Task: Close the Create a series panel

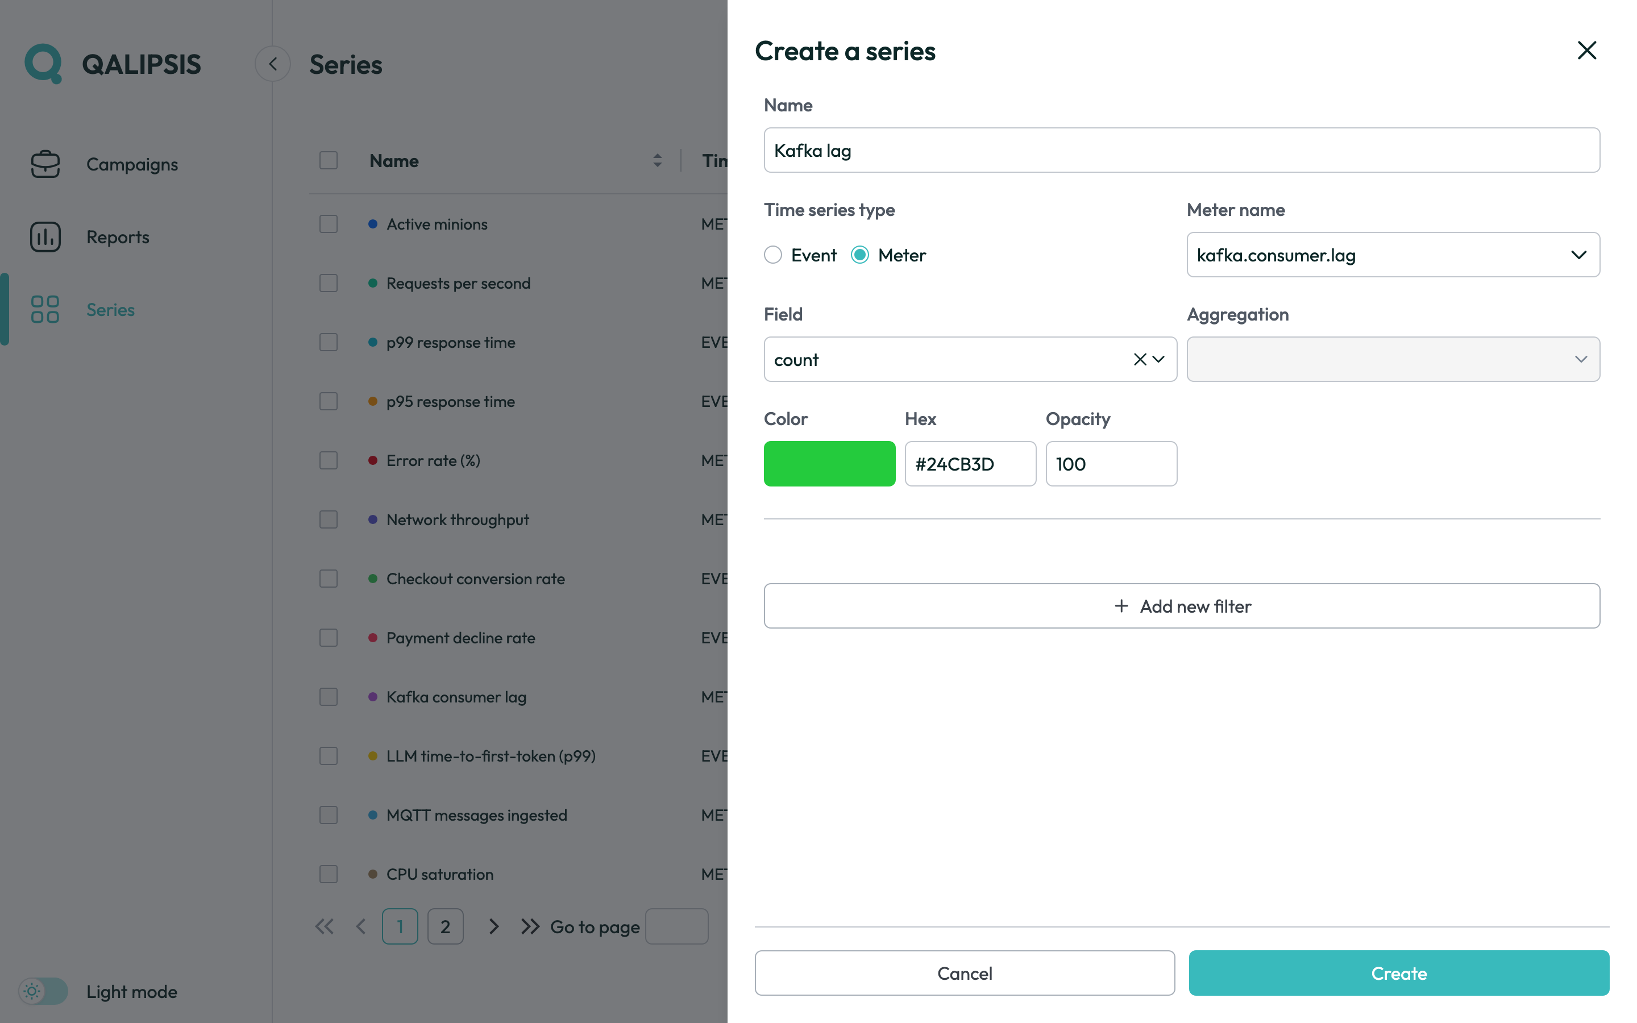Action: pyautogui.click(x=1586, y=50)
